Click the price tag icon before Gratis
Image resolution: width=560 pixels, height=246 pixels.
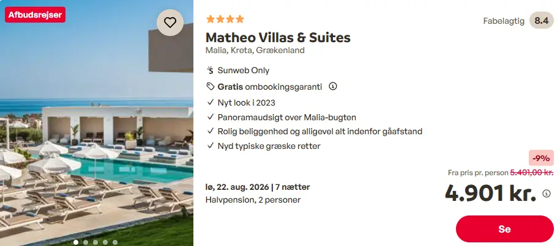click(x=211, y=87)
